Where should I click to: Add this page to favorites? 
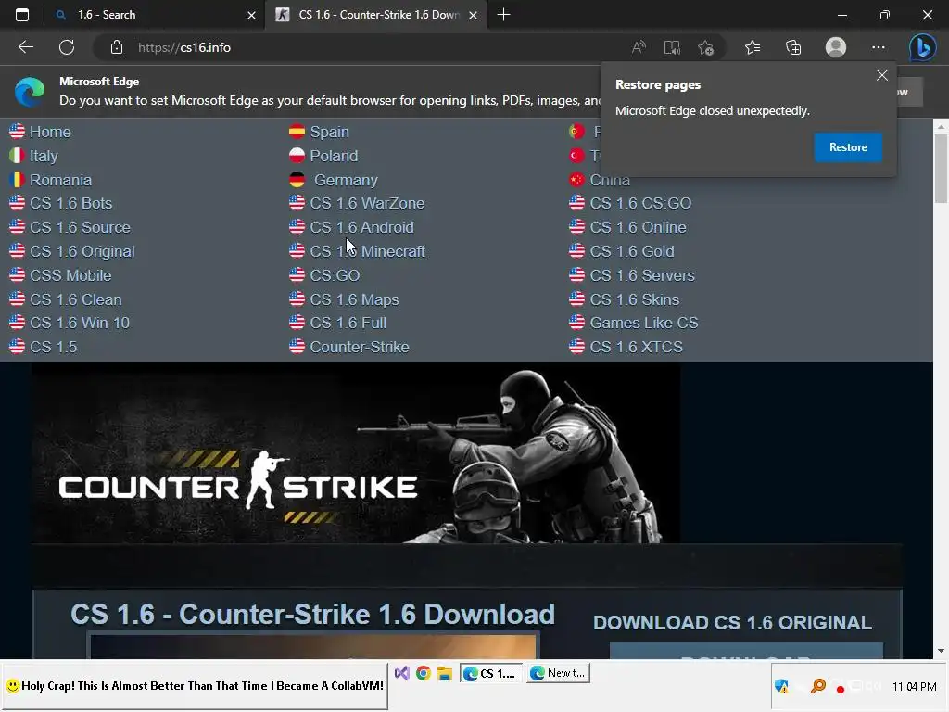(705, 47)
